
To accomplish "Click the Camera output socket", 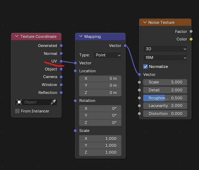I will (x=61, y=77).
